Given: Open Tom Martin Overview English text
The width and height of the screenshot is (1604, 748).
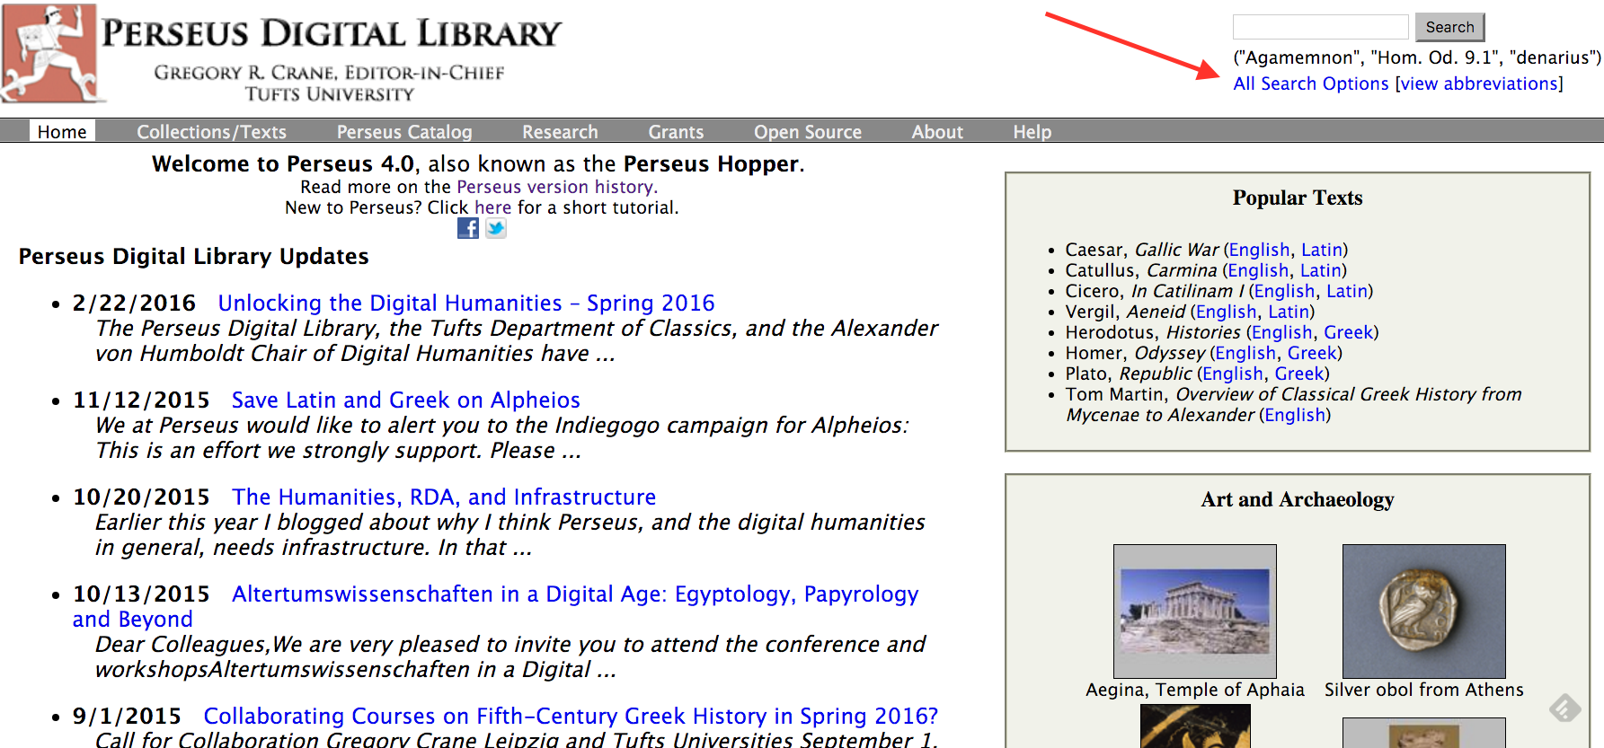Looking at the screenshot, I should point(1295,415).
